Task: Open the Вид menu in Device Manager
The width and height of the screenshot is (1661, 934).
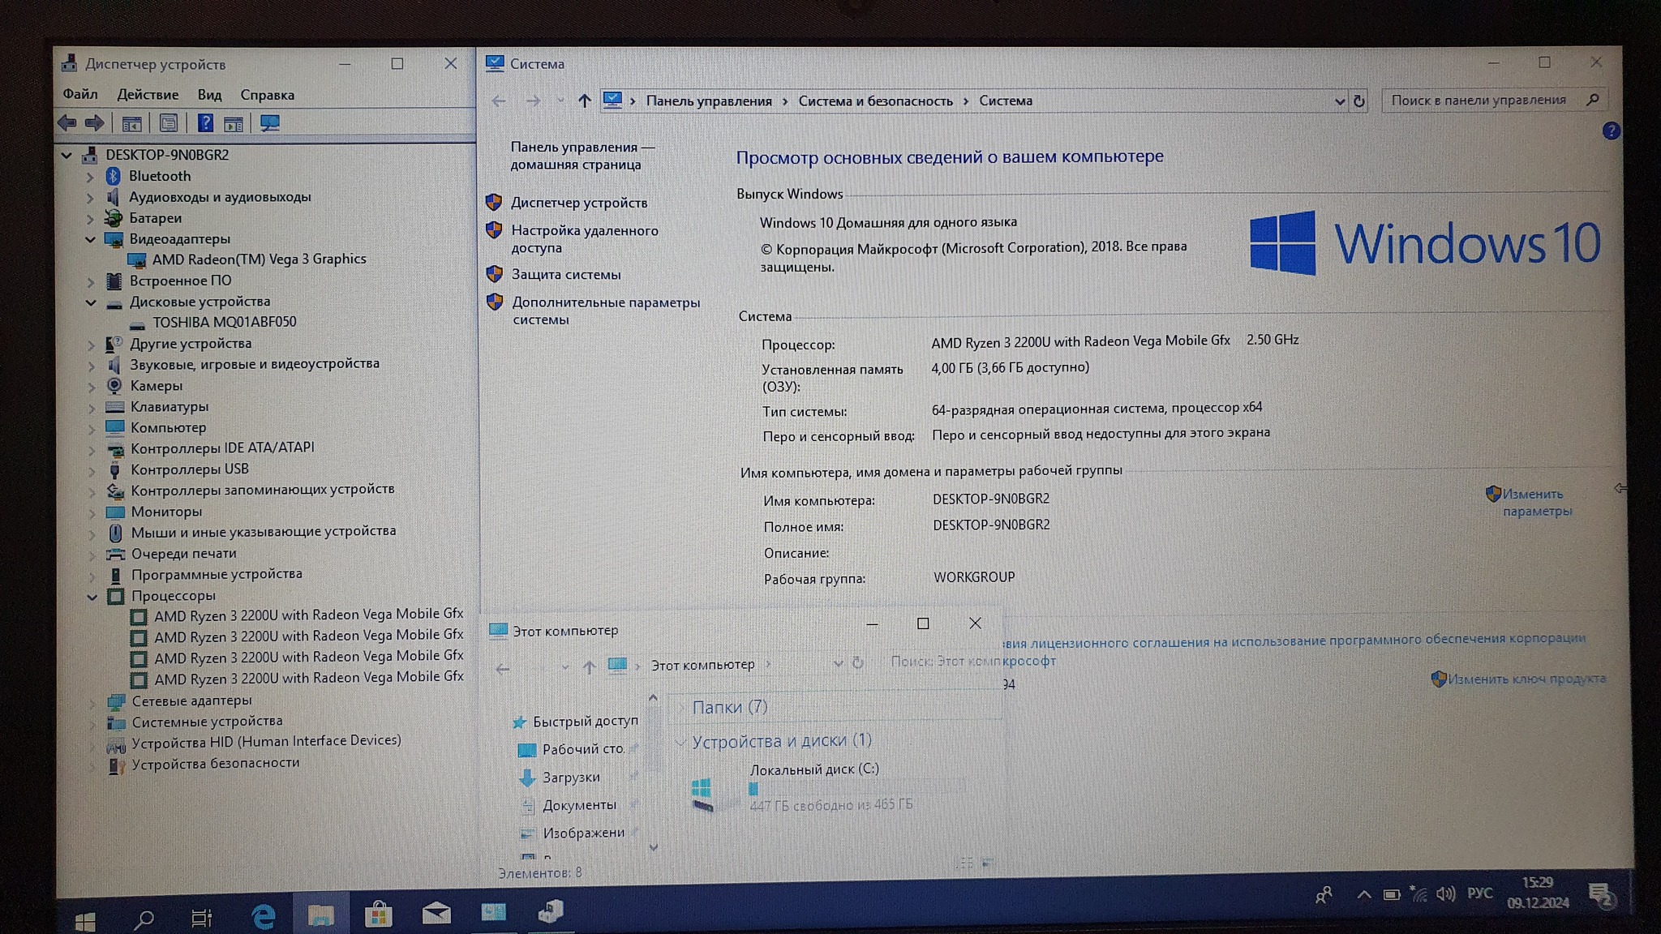Action: (x=209, y=95)
